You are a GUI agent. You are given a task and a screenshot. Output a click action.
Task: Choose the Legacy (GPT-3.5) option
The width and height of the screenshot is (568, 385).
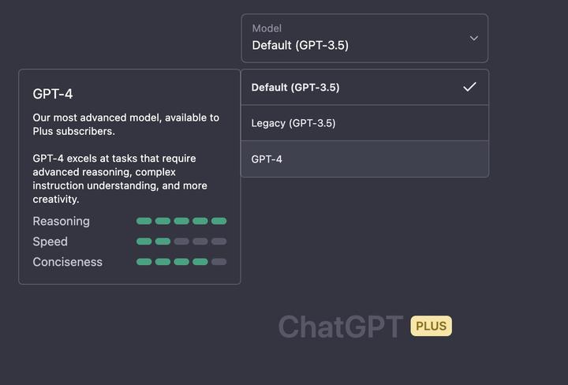pos(293,123)
